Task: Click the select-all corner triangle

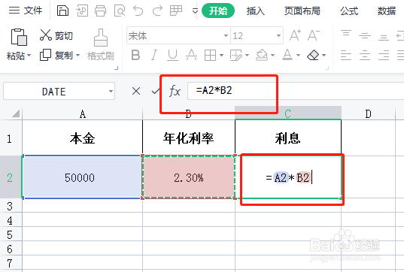Action: click(16, 113)
